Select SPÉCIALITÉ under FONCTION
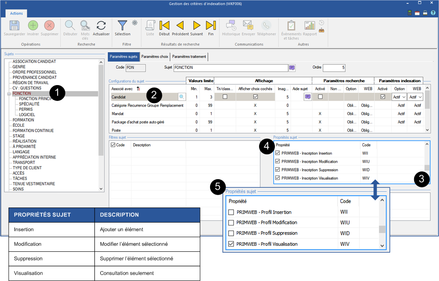Screen dimensions: 439x281 [x=29, y=104]
